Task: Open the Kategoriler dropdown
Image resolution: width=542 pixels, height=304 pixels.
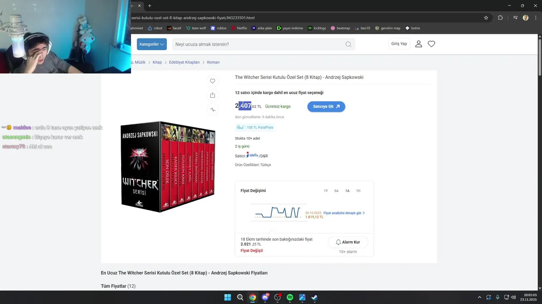Action: 152,44
